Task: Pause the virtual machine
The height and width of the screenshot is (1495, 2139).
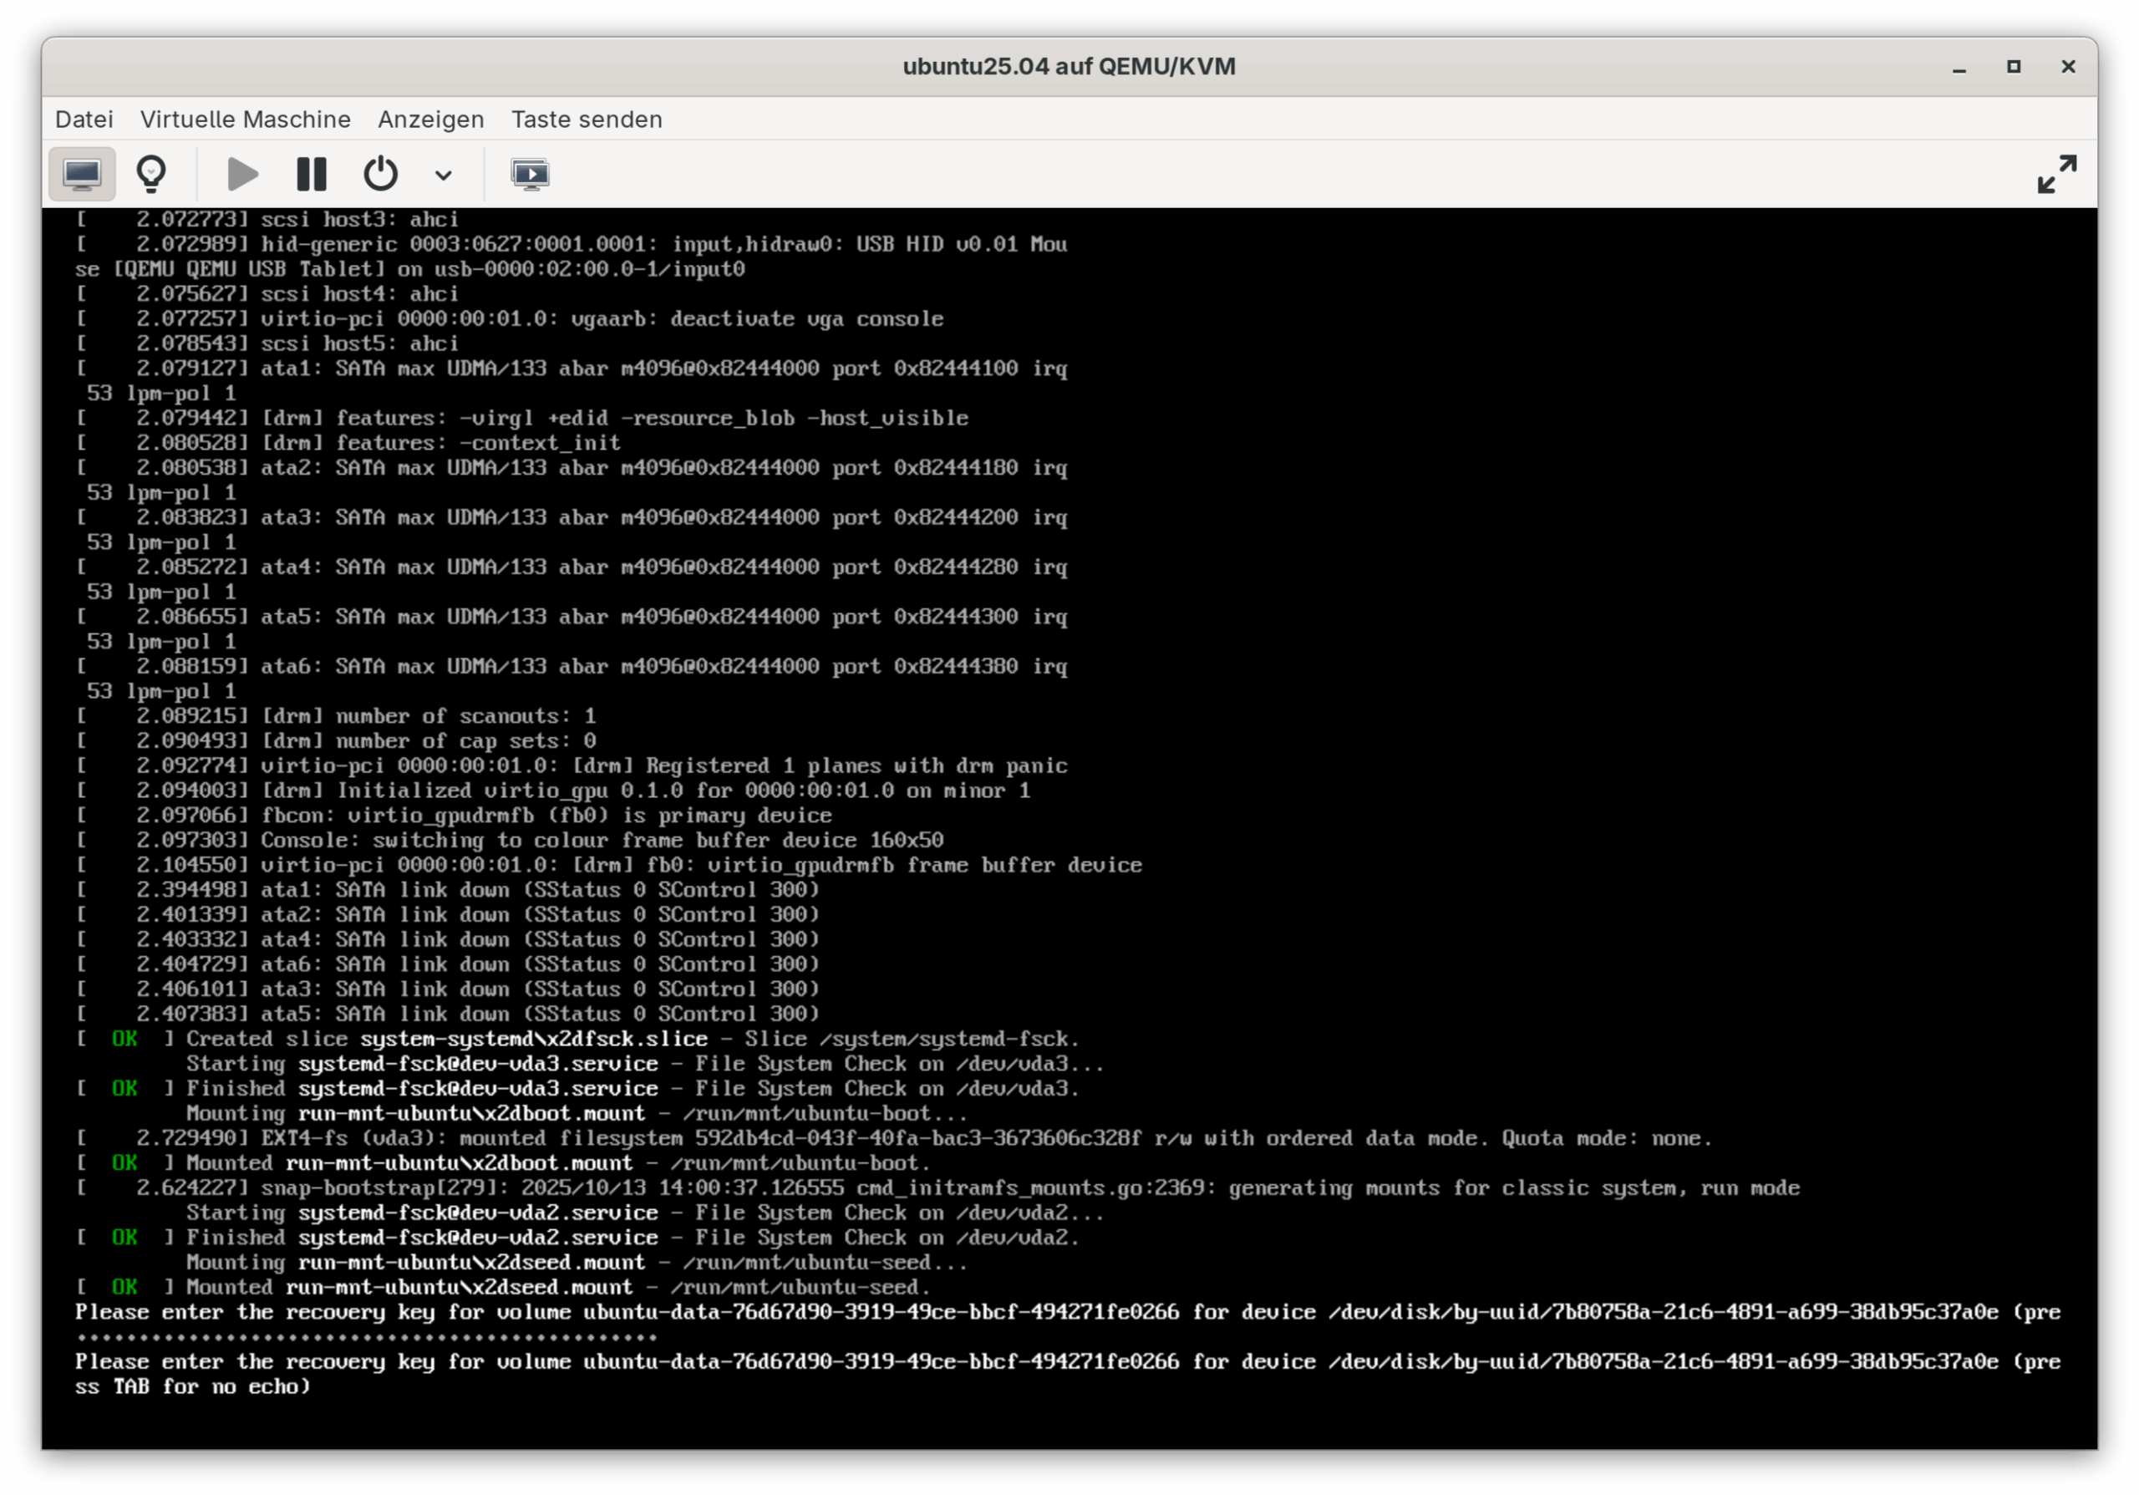Action: click(x=311, y=174)
